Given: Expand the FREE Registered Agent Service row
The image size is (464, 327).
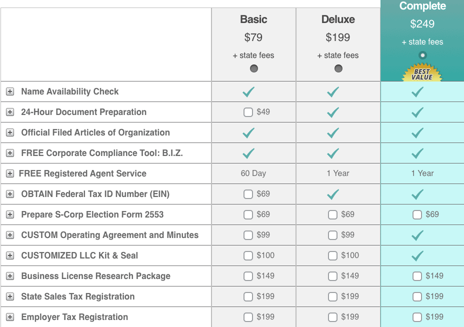Looking at the screenshot, I should pyautogui.click(x=10, y=173).
